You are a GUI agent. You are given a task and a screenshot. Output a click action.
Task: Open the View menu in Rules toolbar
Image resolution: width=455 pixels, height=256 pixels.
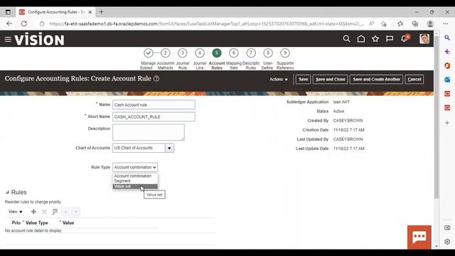pyautogui.click(x=16, y=212)
